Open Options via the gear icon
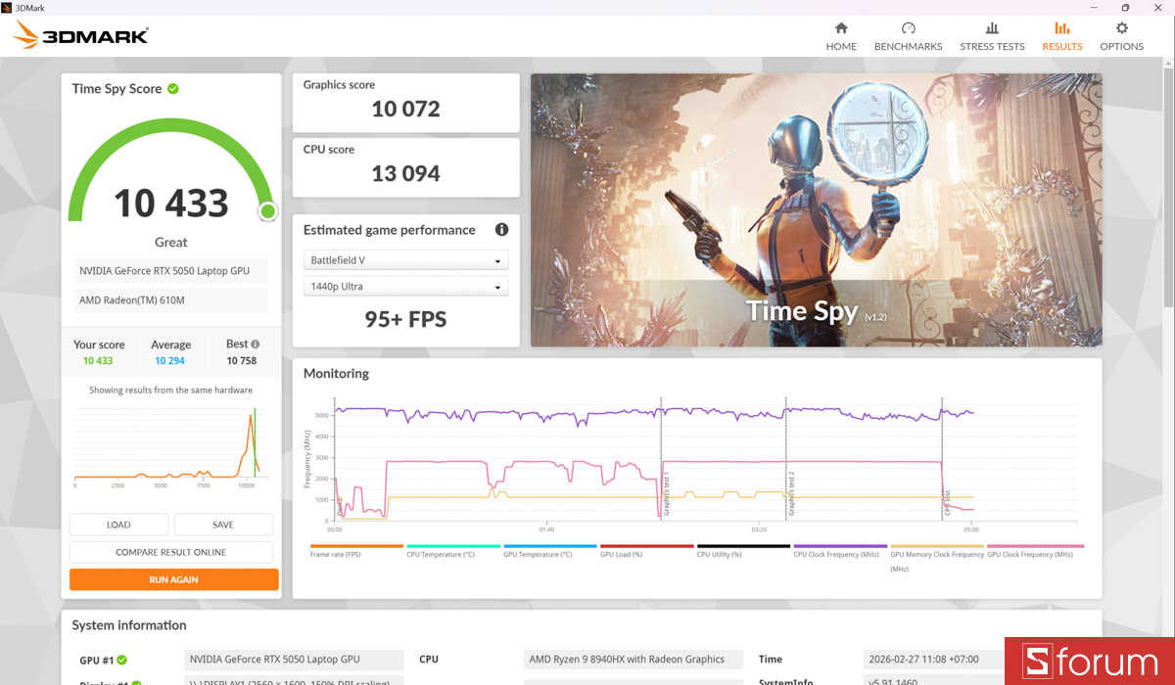The image size is (1175, 685). coord(1121,30)
